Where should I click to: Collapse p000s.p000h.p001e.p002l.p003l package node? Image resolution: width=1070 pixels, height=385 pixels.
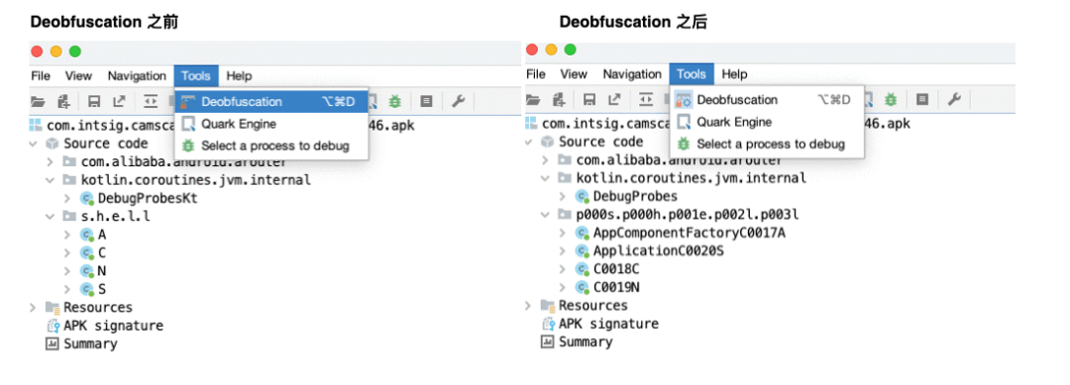tap(546, 215)
